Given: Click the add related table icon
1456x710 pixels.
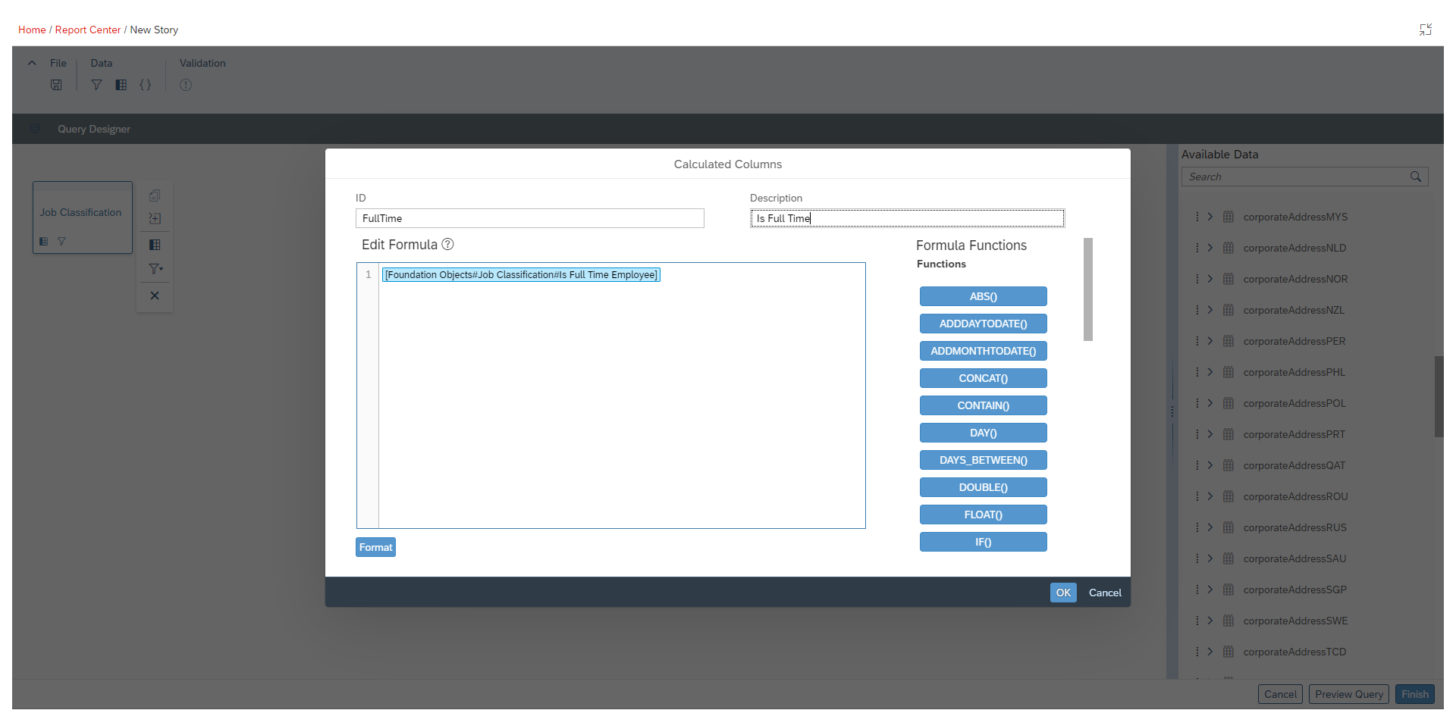Looking at the screenshot, I should (x=155, y=218).
